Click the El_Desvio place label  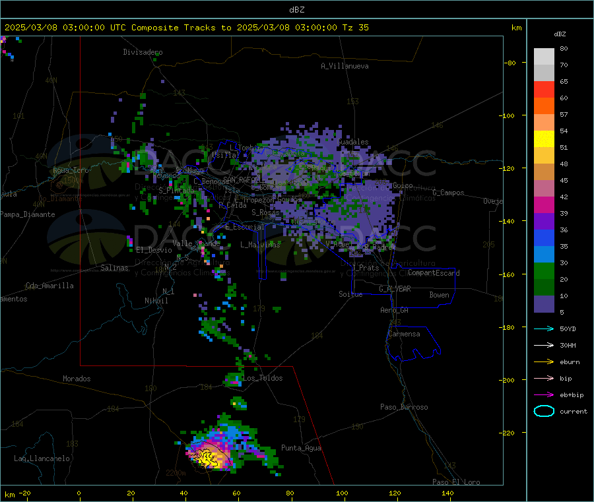[x=154, y=250]
